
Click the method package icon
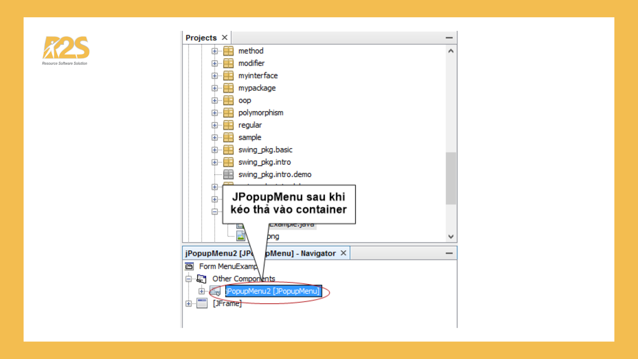(x=228, y=51)
